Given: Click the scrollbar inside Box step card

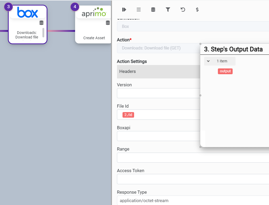Looking at the screenshot, I should pyautogui.click(x=43, y=32).
